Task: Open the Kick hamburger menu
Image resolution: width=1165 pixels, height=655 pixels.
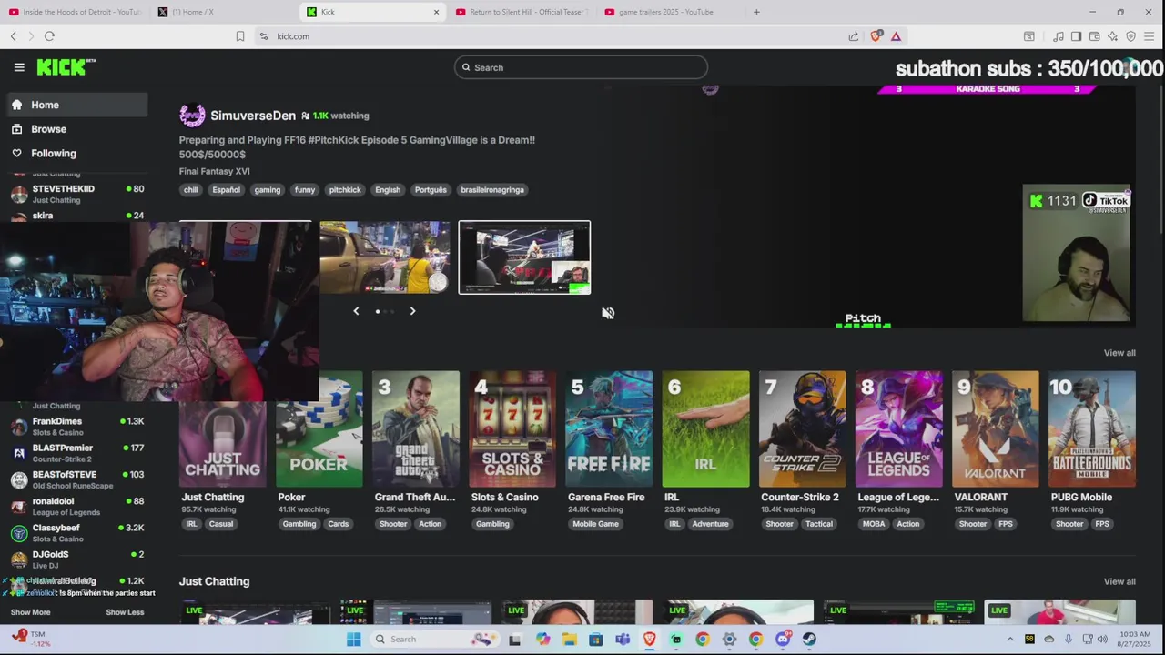Action: [19, 67]
